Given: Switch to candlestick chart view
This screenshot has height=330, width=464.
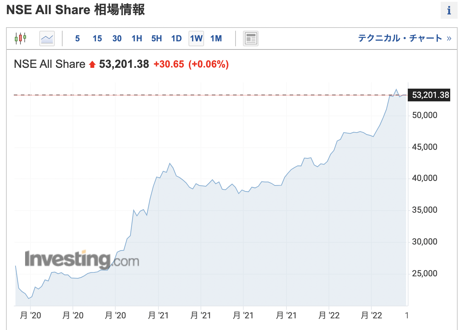Looking at the screenshot, I should (20, 38).
